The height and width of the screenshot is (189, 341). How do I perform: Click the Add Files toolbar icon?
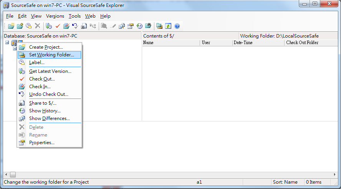point(20,26)
